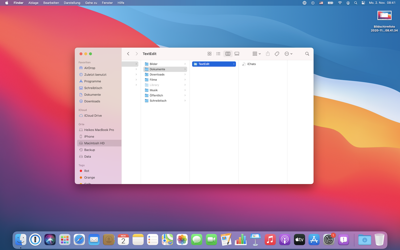The image size is (400, 250).
Task: Go back with the left arrow button
Action: pyautogui.click(x=128, y=54)
